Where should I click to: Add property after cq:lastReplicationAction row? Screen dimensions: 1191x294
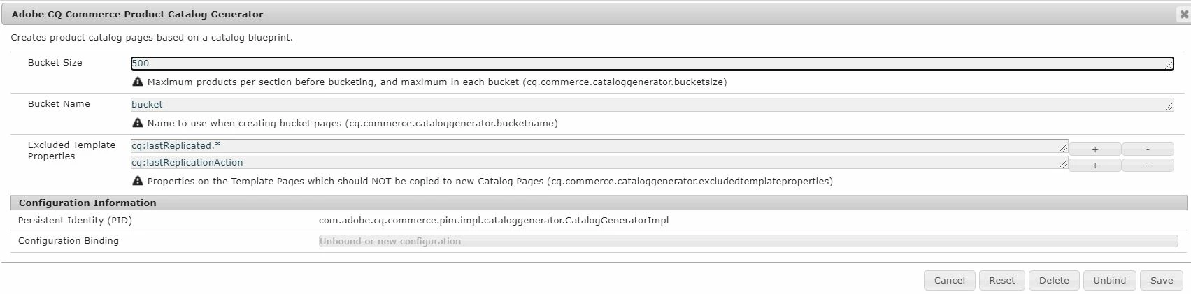pos(1095,166)
